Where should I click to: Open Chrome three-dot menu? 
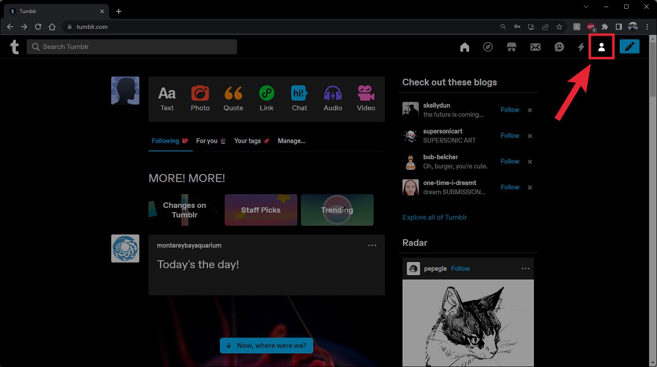pos(647,26)
